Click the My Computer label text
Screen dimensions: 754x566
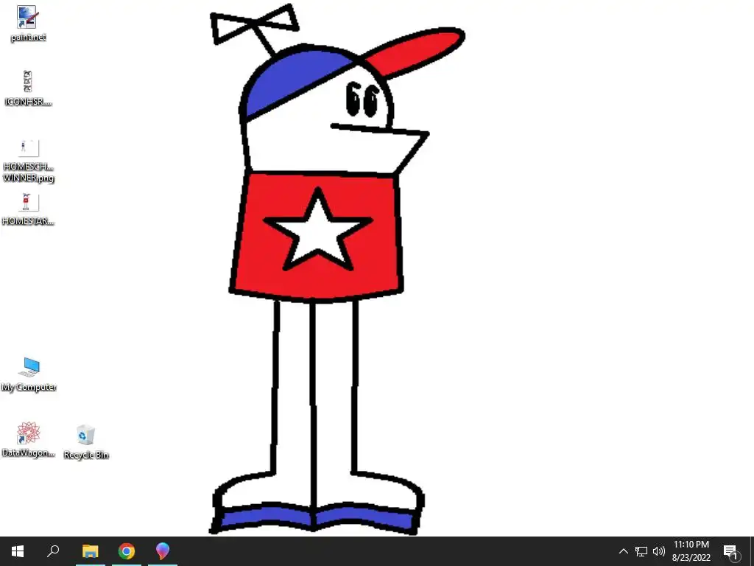(29, 387)
